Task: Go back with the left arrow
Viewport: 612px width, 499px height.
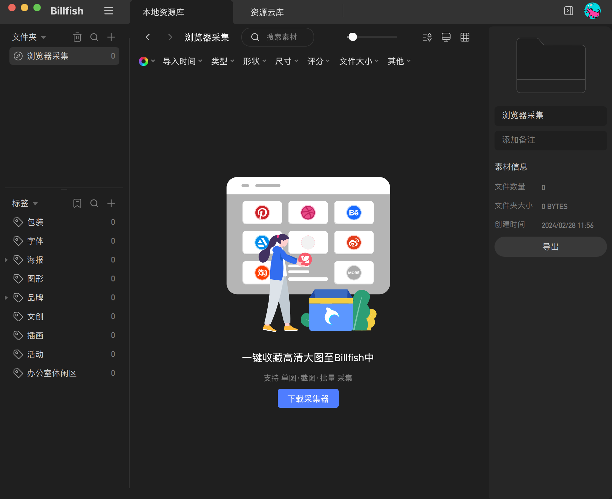Action: pos(148,37)
